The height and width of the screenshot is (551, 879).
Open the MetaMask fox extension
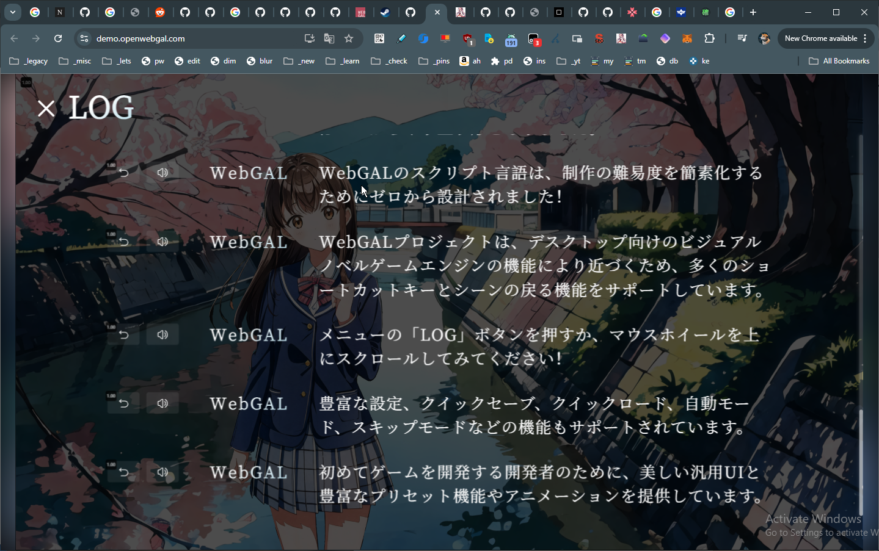[x=687, y=38]
